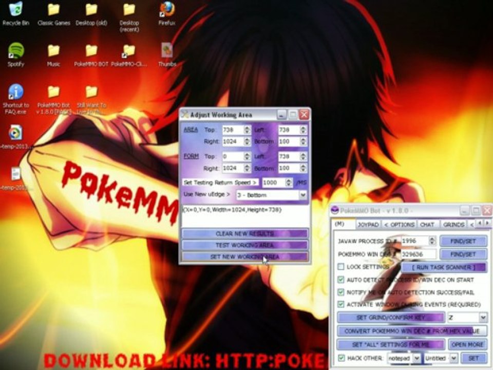Toggle the HACK OTHER checkbox
Image resolution: width=493 pixels, height=370 pixels.
(341, 358)
